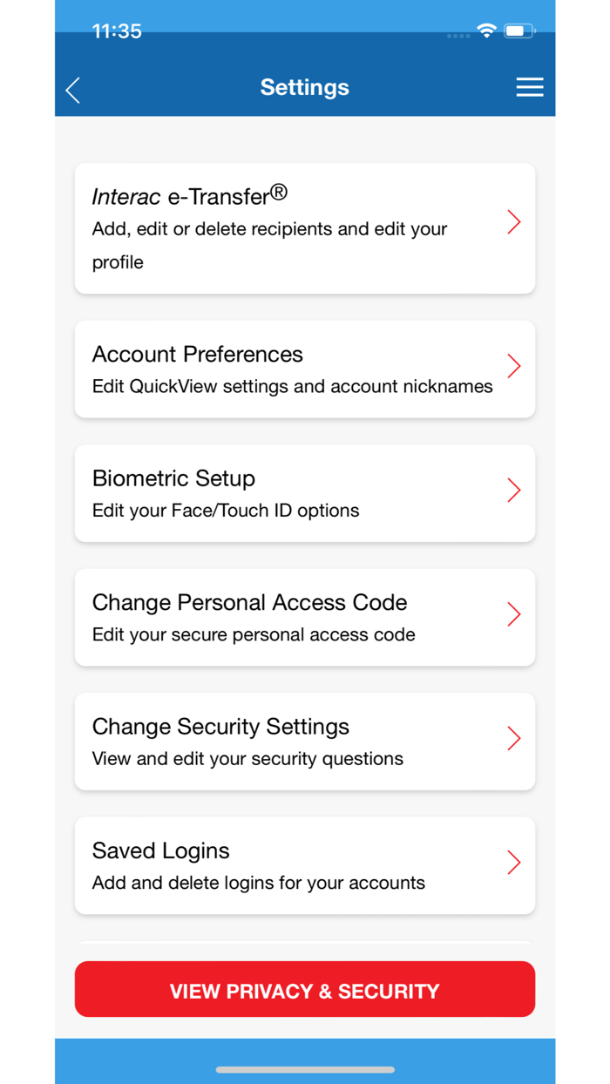610x1084 pixels.
Task: Tap the red chevron beside Biometric Setup
Action: point(514,490)
